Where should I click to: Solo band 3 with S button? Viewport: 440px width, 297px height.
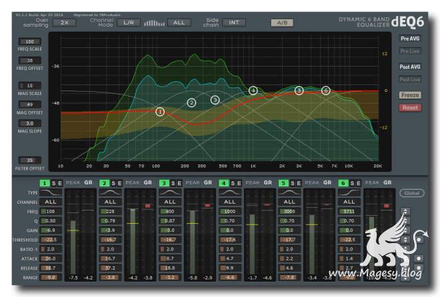(x=173, y=183)
